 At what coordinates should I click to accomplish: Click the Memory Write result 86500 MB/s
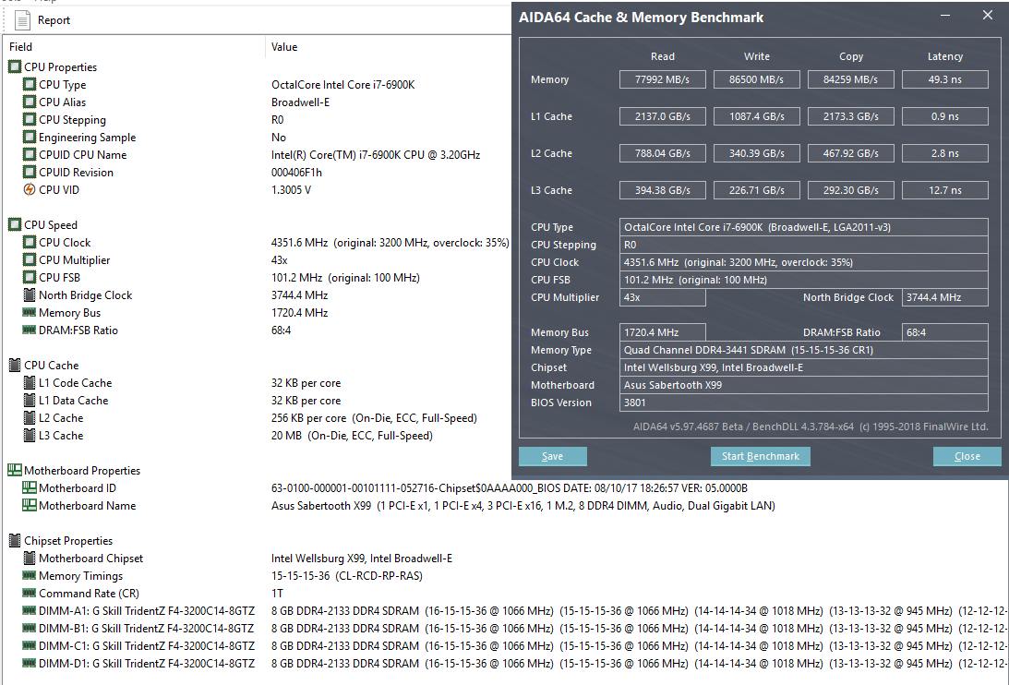coord(757,79)
